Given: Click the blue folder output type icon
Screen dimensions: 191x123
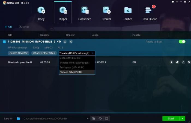Looking at the screenshot, I should tap(18, 119).
